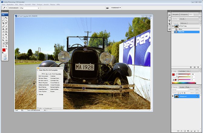203x133 pixels.
Task: Select the History Brush tool
Action: 6,29
